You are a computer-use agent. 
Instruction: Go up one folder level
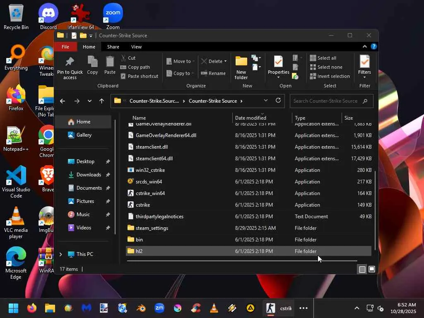(102, 101)
